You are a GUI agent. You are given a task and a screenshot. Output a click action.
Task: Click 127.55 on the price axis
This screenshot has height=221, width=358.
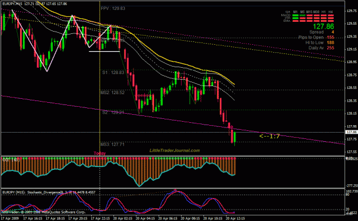point(352,152)
